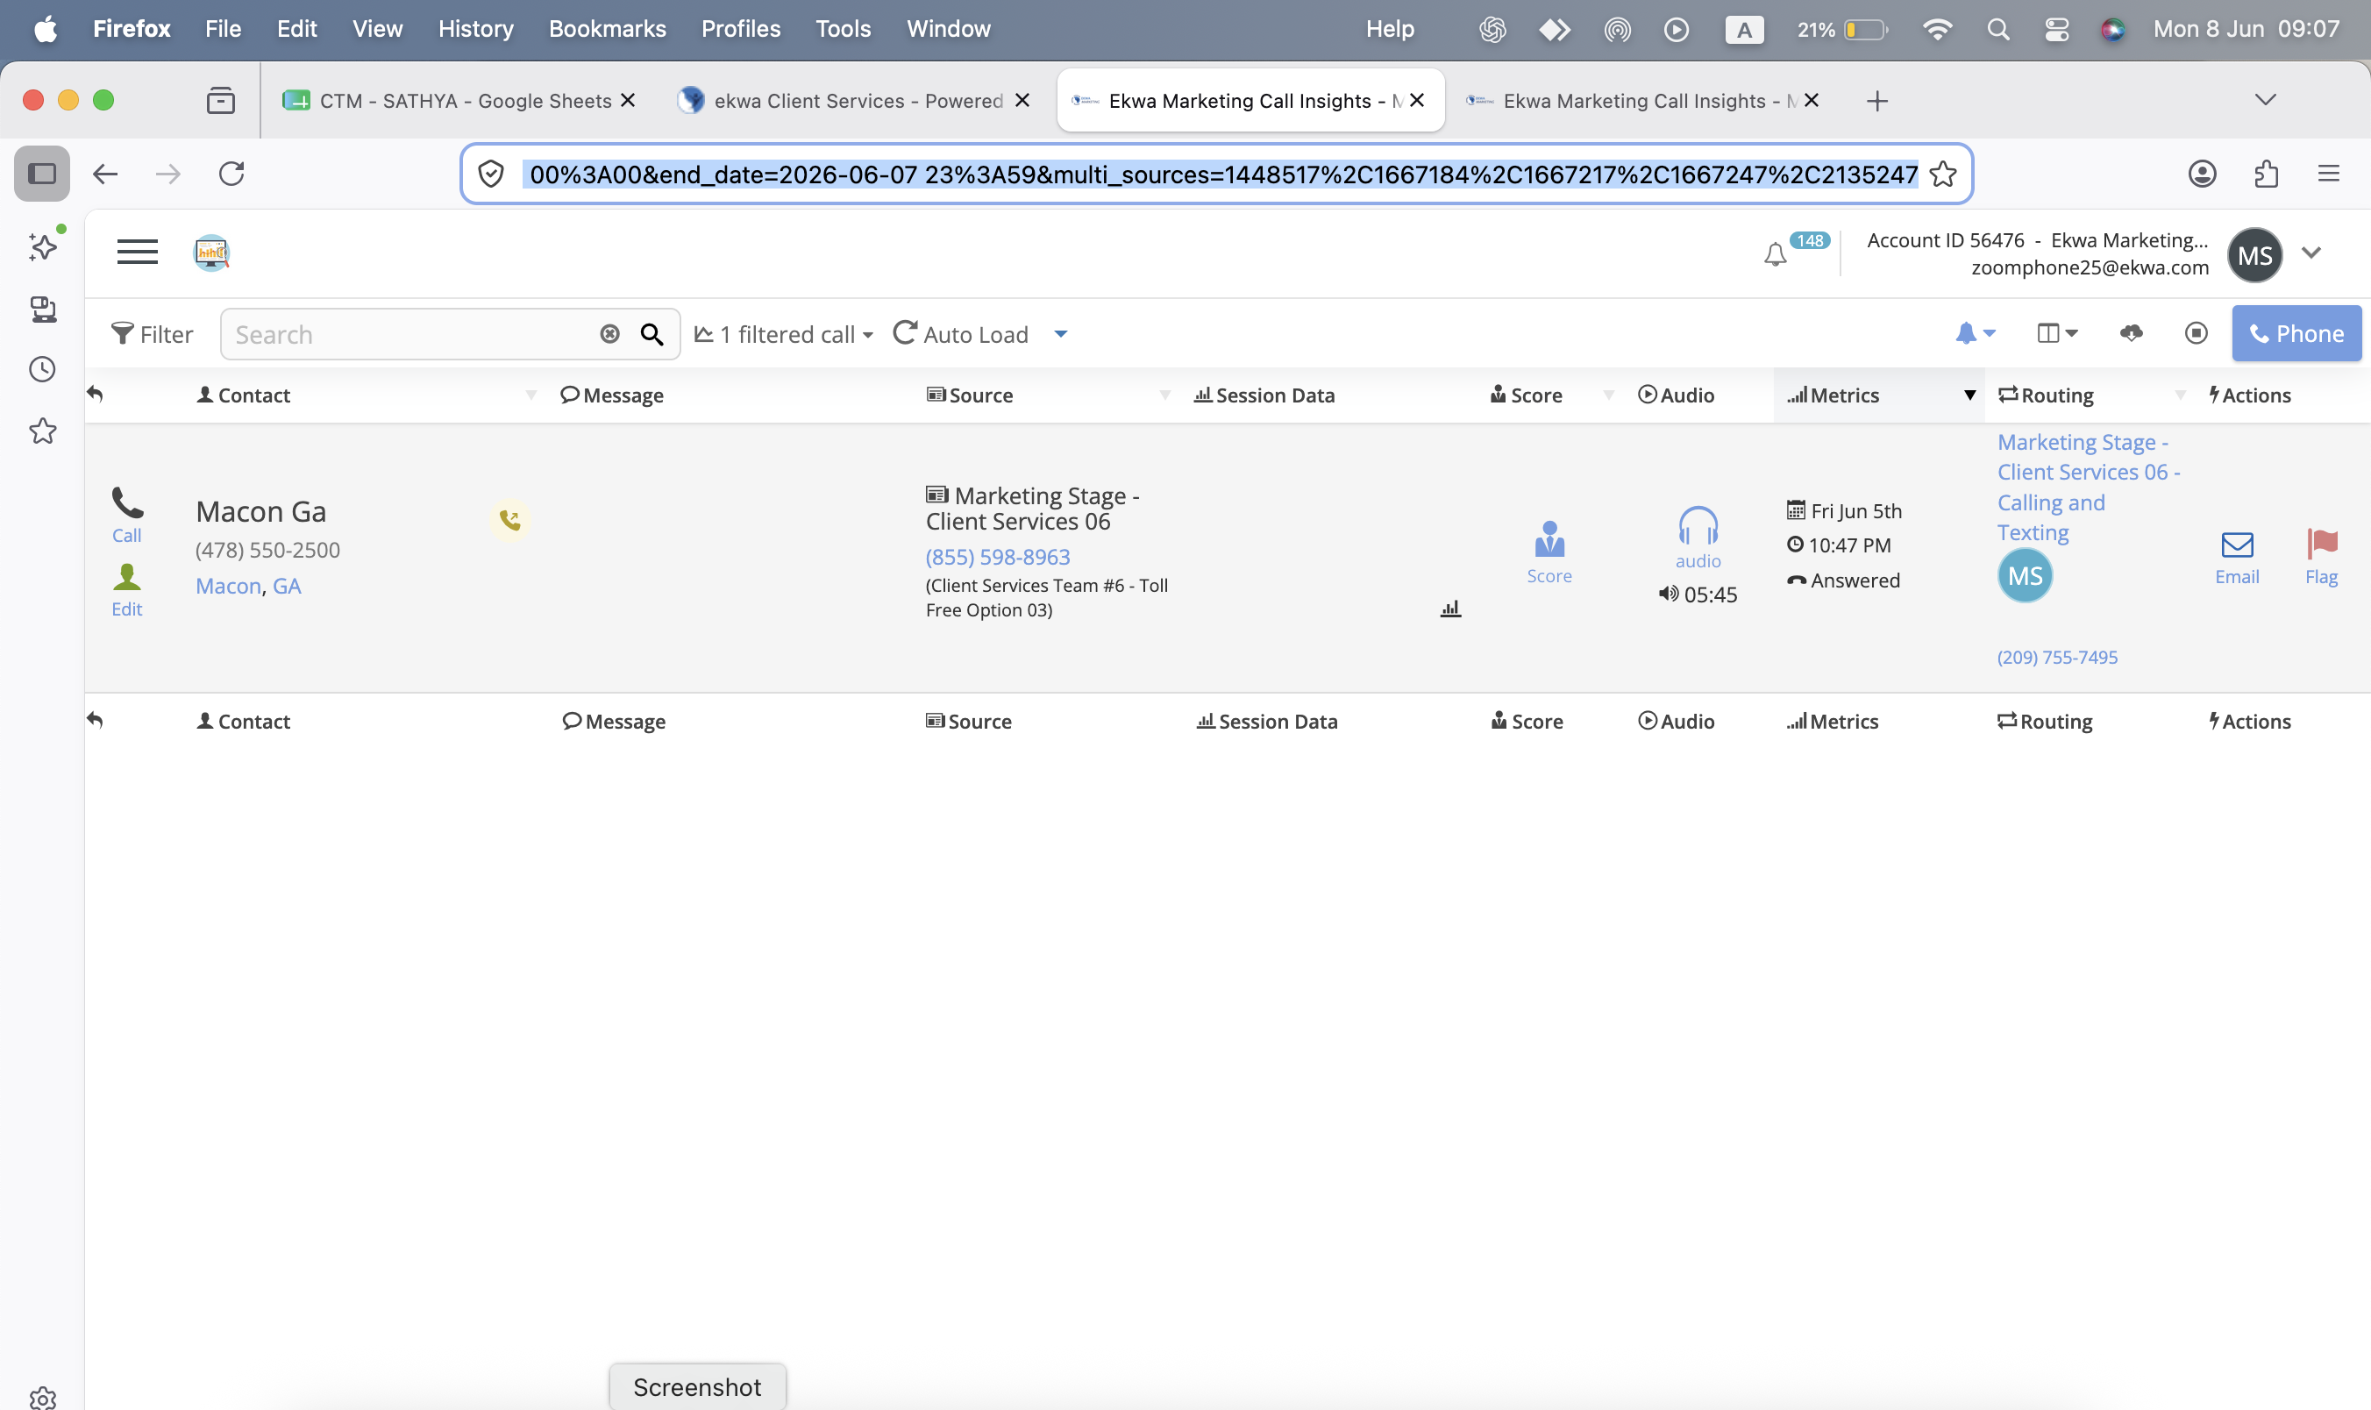This screenshot has width=2371, height=1410.
Task: Reload the current page
Action: tap(231, 174)
